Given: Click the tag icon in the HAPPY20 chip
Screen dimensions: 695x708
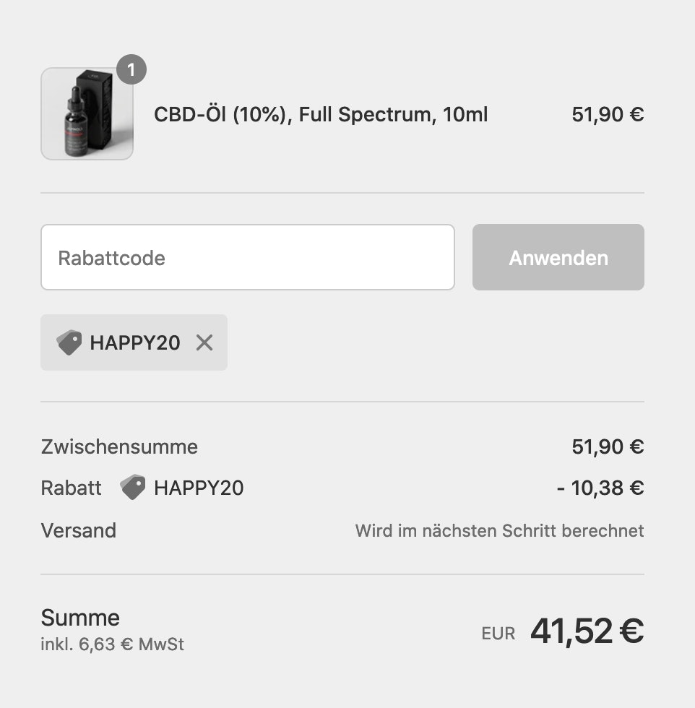Looking at the screenshot, I should point(69,342).
